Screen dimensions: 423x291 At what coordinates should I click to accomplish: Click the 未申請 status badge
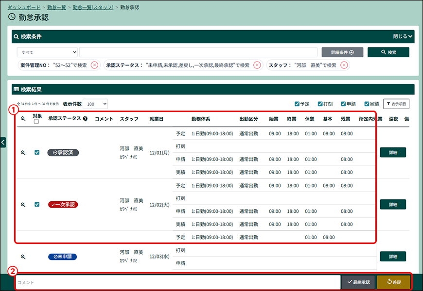[x=63, y=257]
